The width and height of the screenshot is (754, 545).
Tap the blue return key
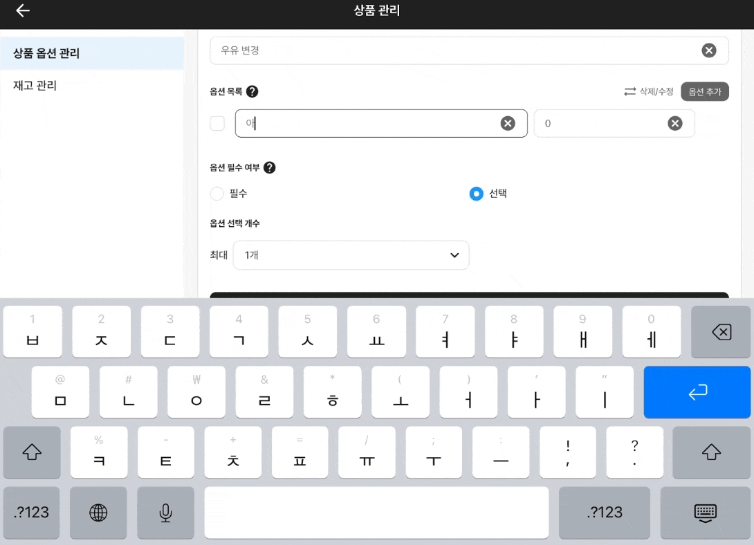tap(697, 392)
